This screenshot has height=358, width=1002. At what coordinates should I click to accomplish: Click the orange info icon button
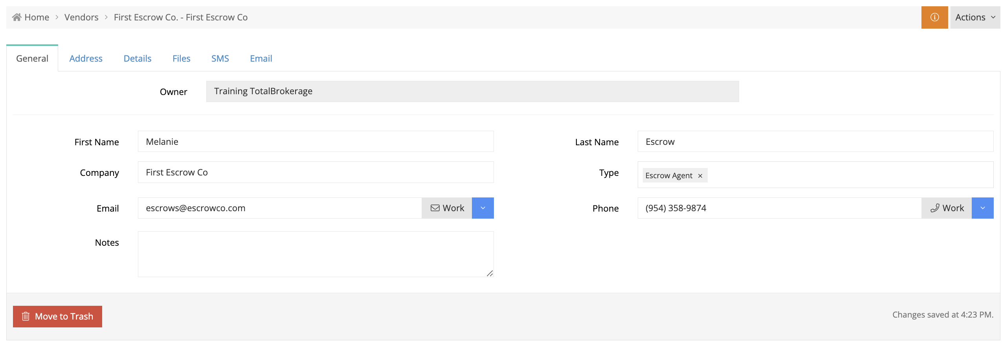click(934, 17)
